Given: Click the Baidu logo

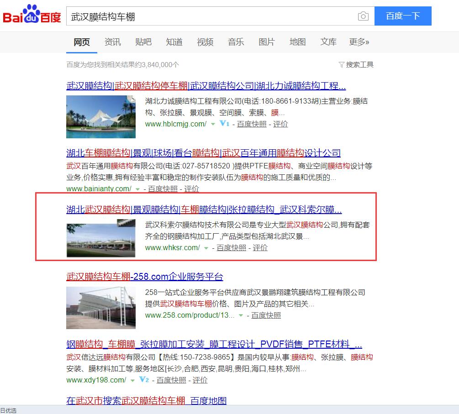Looking at the screenshot, I should click(32, 16).
